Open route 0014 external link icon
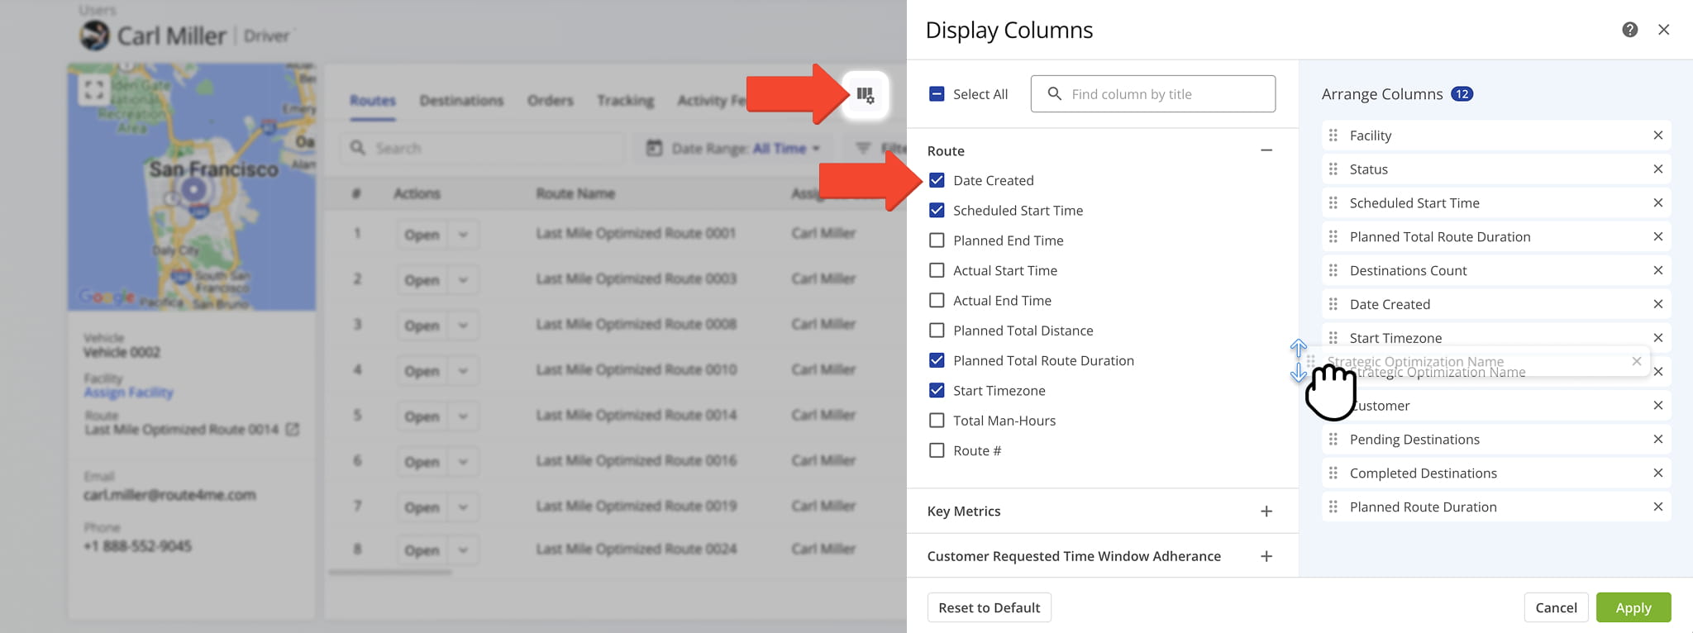The height and width of the screenshot is (633, 1693). pyautogui.click(x=293, y=430)
